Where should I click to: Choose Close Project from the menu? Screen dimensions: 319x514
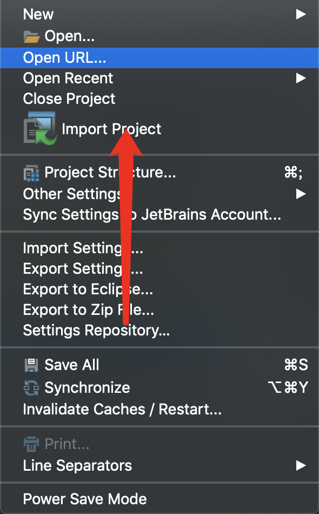click(x=159, y=98)
